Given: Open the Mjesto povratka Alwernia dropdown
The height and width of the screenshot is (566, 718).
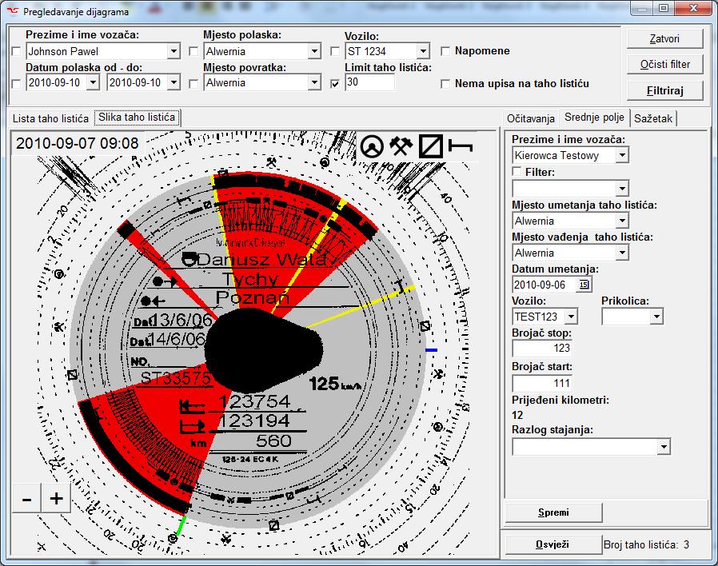Looking at the screenshot, I should point(314,83).
